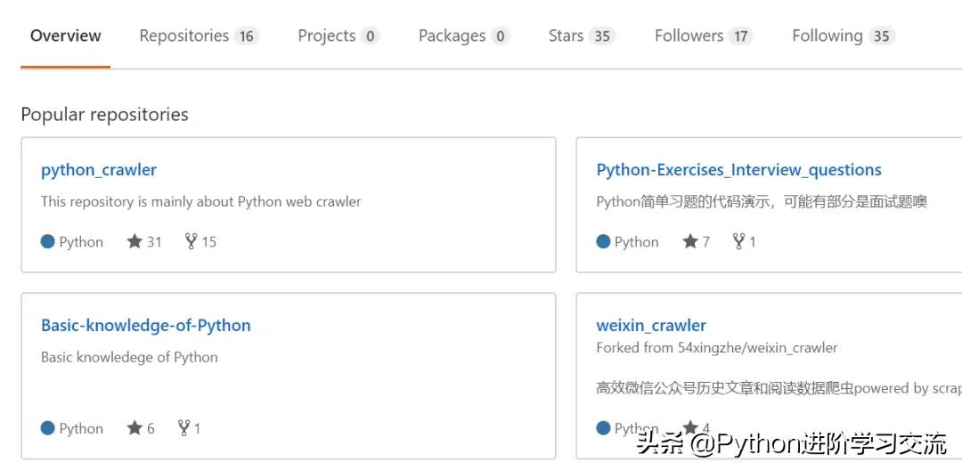Click the Projects count badge 0
Viewport: 962px width, 470px height.
[x=370, y=36]
